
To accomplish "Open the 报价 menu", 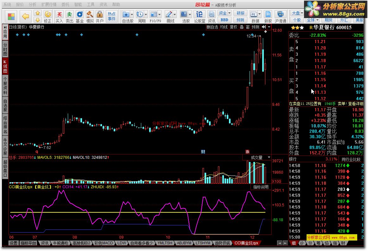I will [20, 4].
